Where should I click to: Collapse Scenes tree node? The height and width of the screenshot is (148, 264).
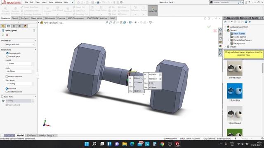(x=225, y=30)
